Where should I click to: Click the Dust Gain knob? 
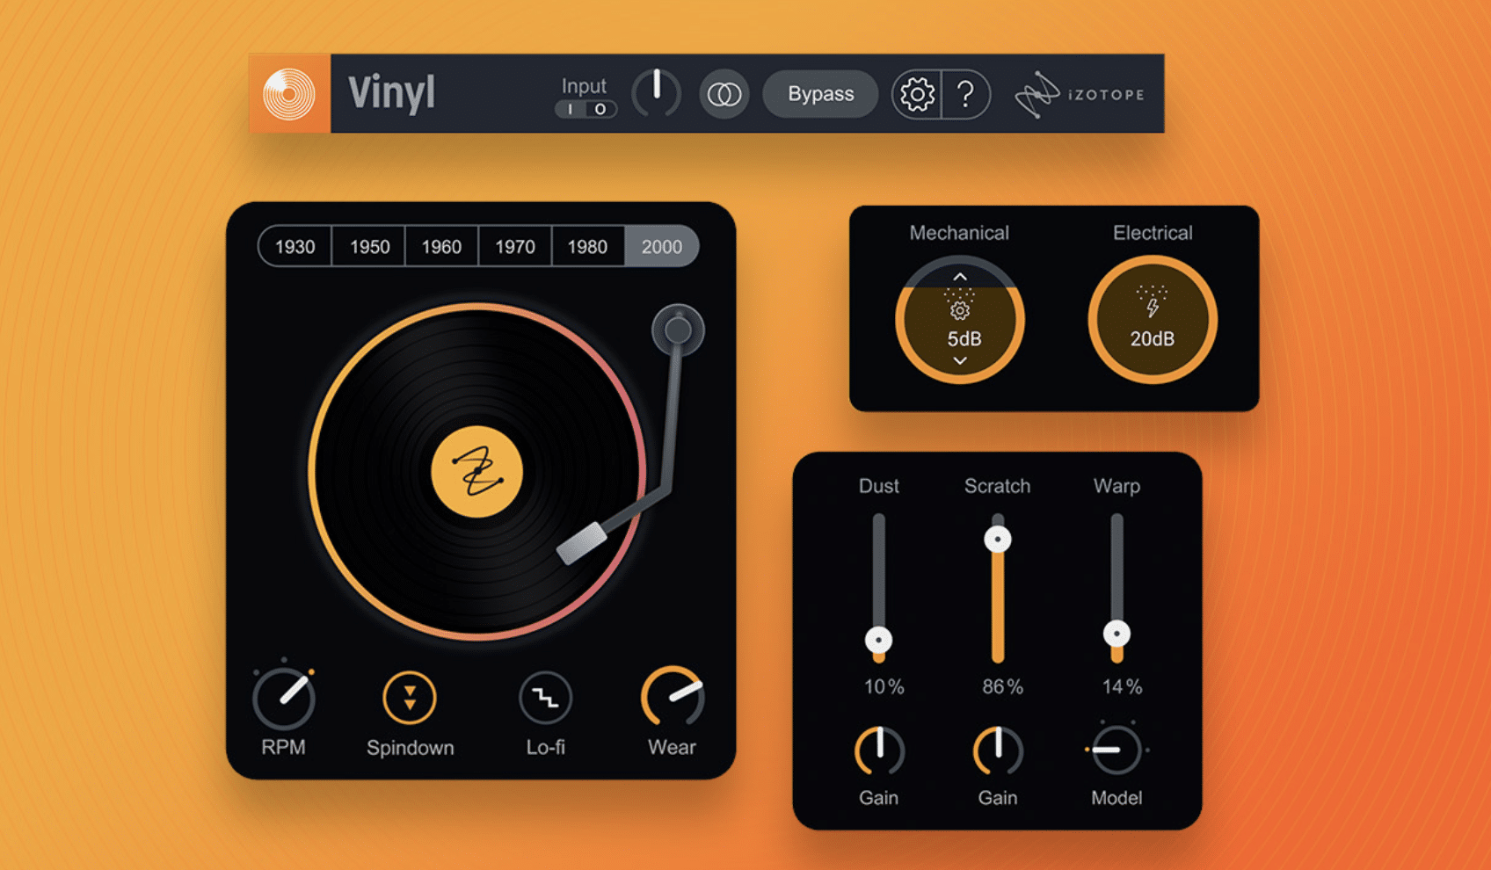(879, 750)
